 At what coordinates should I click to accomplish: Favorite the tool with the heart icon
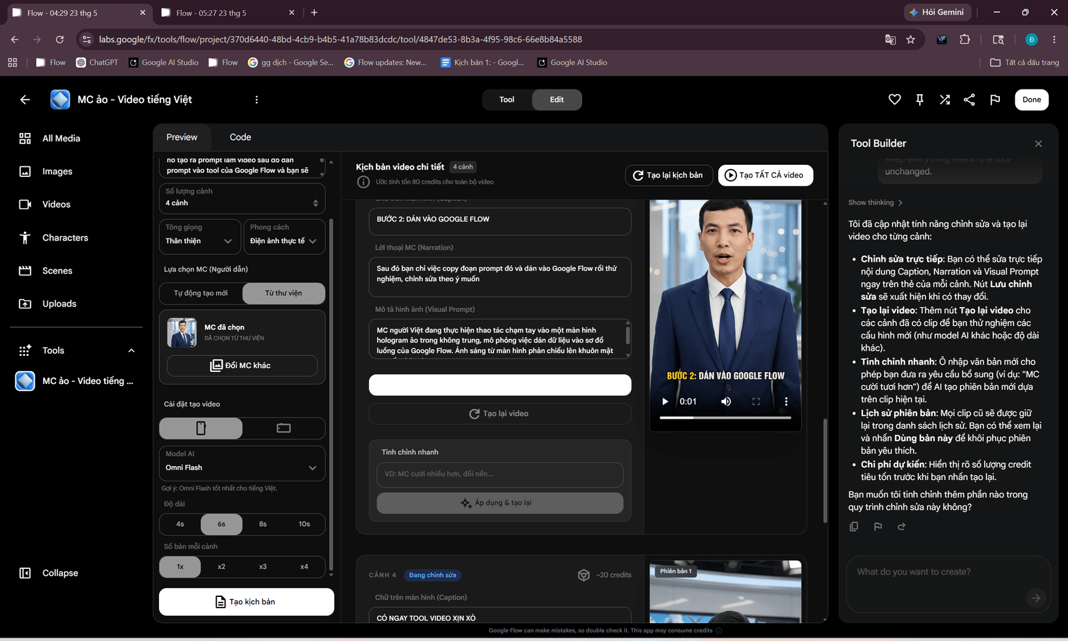[x=894, y=99]
